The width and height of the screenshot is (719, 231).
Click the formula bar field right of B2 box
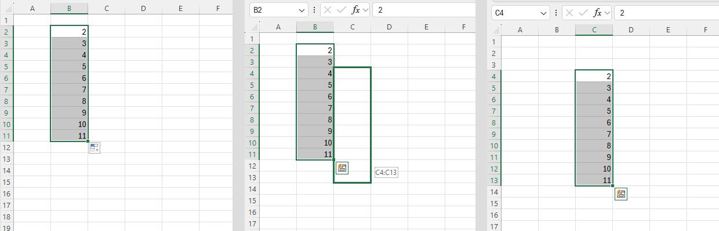pos(423,10)
